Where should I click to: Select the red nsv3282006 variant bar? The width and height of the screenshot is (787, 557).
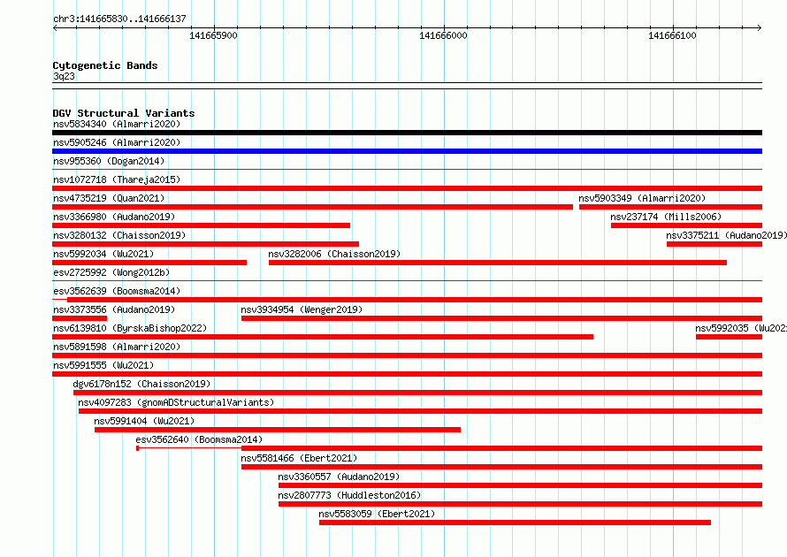pos(498,263)
